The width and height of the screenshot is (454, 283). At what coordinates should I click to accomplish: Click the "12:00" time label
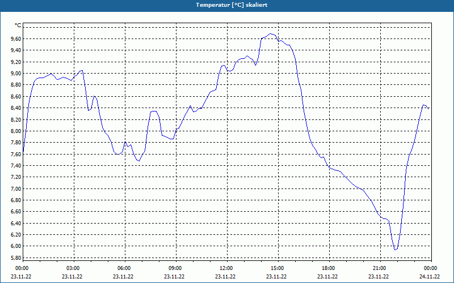pos(225,268)
